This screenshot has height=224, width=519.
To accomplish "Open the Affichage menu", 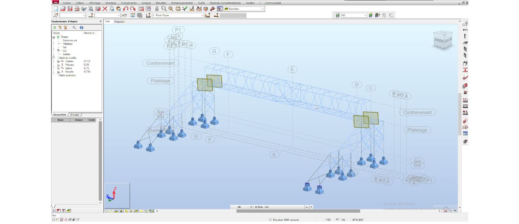I will (x=94, y=3).
